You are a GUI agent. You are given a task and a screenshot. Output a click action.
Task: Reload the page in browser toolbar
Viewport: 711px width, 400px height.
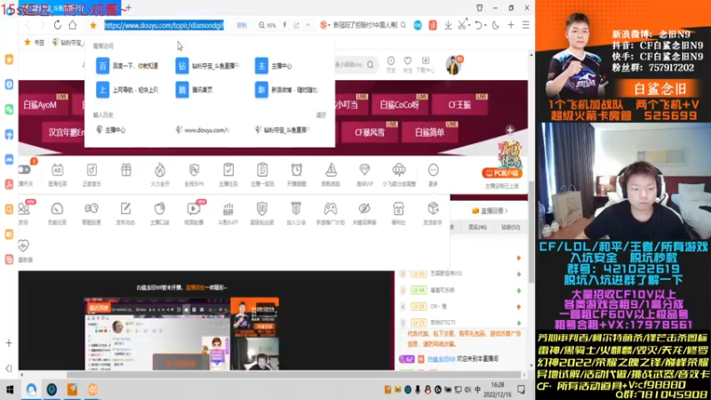tap(58, 26)
